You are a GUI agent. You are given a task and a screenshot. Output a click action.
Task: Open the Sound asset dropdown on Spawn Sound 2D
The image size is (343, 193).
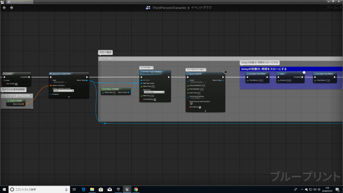(196, 82)
